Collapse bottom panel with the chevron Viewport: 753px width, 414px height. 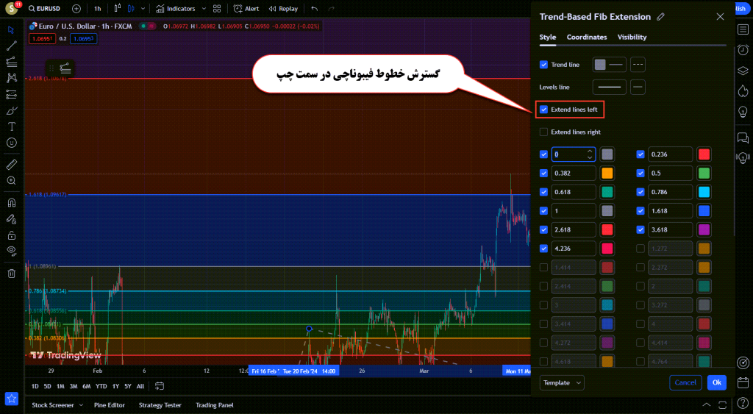[707, 405]
